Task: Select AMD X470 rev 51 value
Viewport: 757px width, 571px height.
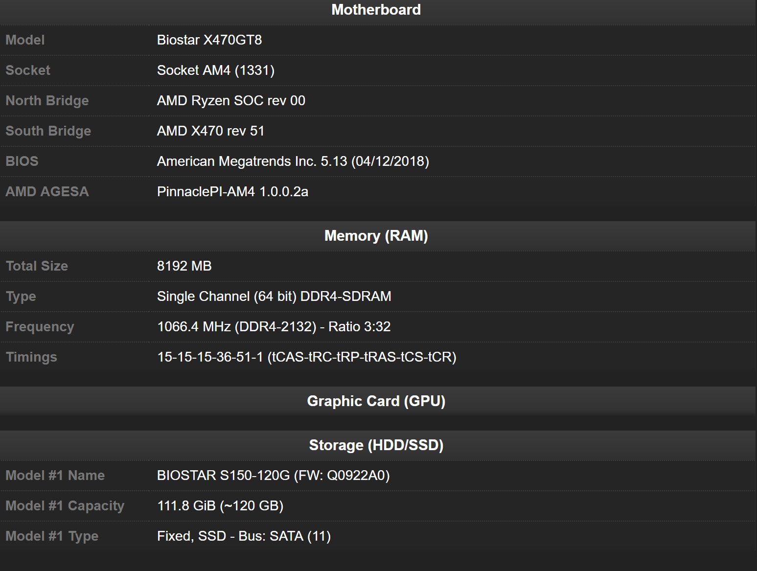Action: click(x=211, y=131)
